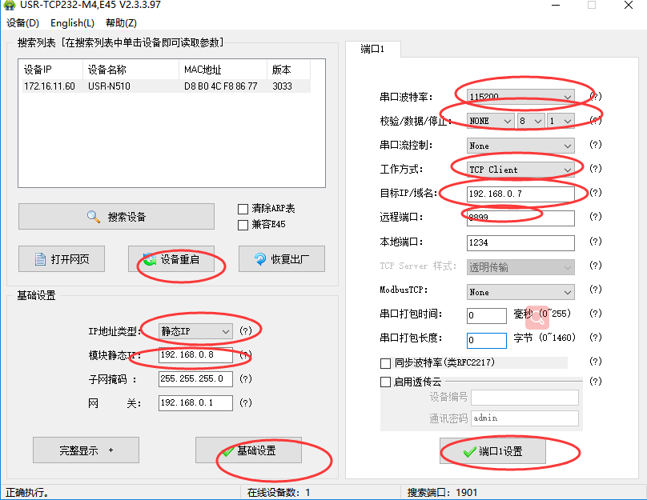Screen dimensions: 647x500
Task: Click the search device magnifier icon
Action: (x=94, y=217)
